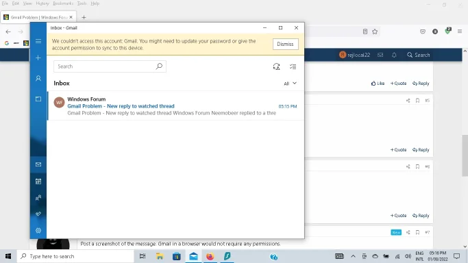Open the Firefox application menu icon
The width and height of the screenshot is (468, 263).
click(x=460, y=32)
